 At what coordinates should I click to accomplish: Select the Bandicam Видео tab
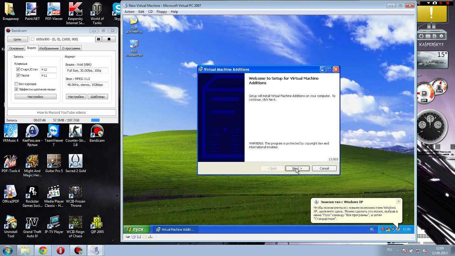tap(31, 48)
